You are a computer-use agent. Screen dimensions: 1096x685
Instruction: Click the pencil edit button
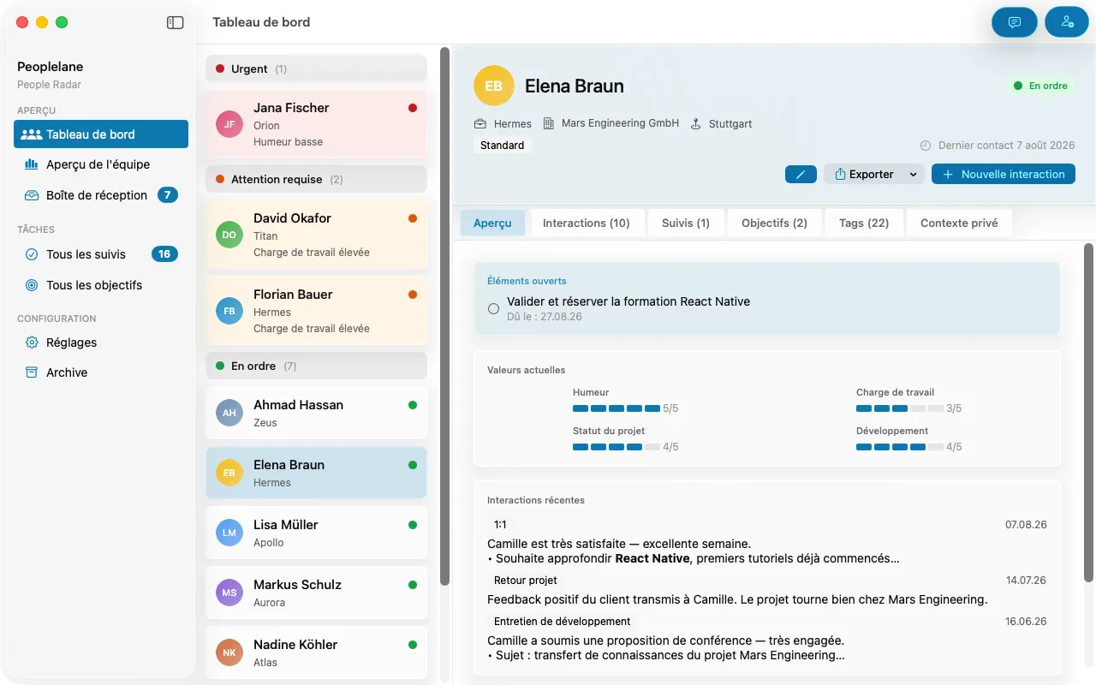click(801, 174)
